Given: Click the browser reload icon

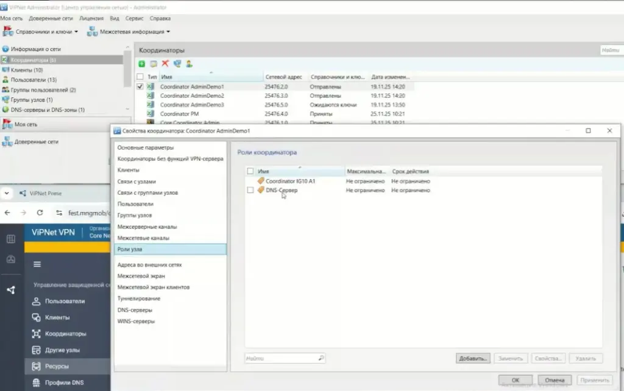Looking at the screenshot, I should click(40, 213).
